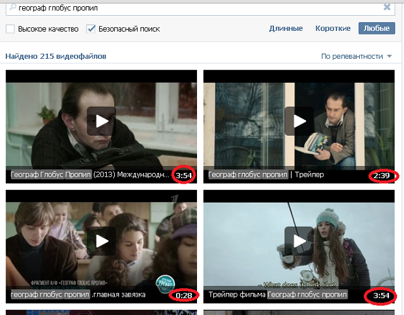Image resolution: width=404 pixels, height=315 pixels.
Task: Click the search box 'географ глобус пропил'
Action: tap(200, 8)
